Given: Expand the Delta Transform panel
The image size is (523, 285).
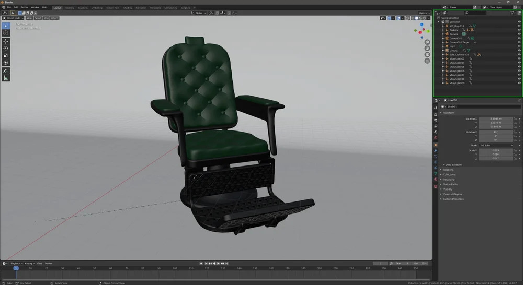Looking at the screenshot, I should pos(453,165).
